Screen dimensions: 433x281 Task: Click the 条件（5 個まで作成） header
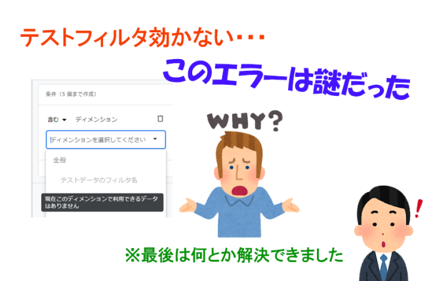(x=69, y=93)
